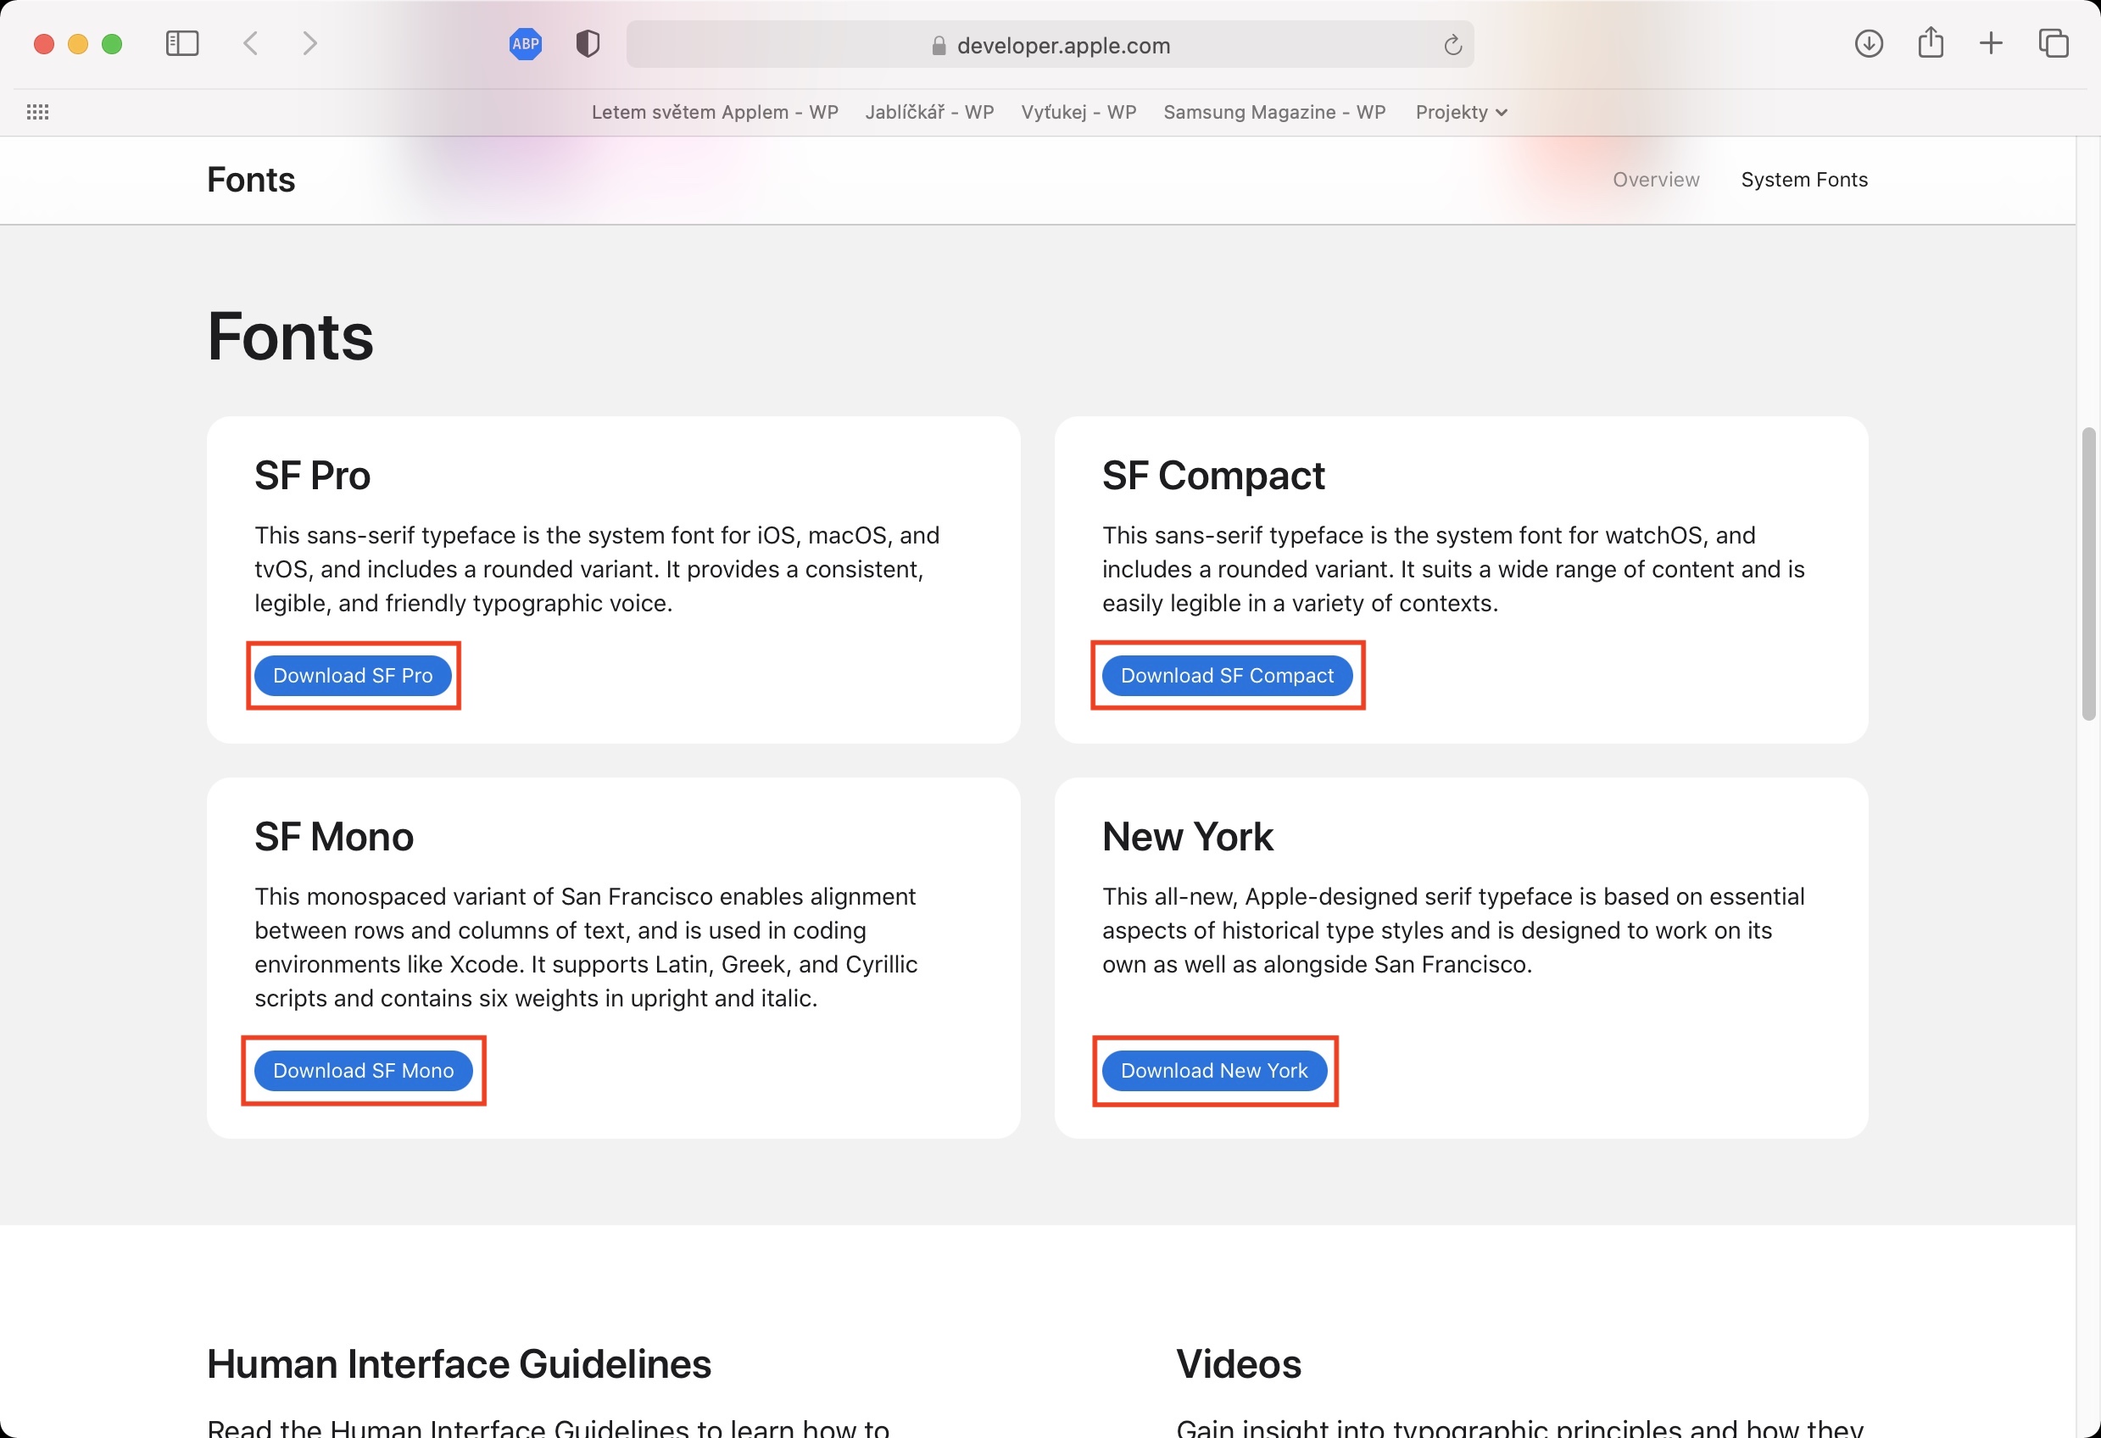Show downloads with the arrow icon
This screenshot has width=2101, height=1438.
[1868, 43]
